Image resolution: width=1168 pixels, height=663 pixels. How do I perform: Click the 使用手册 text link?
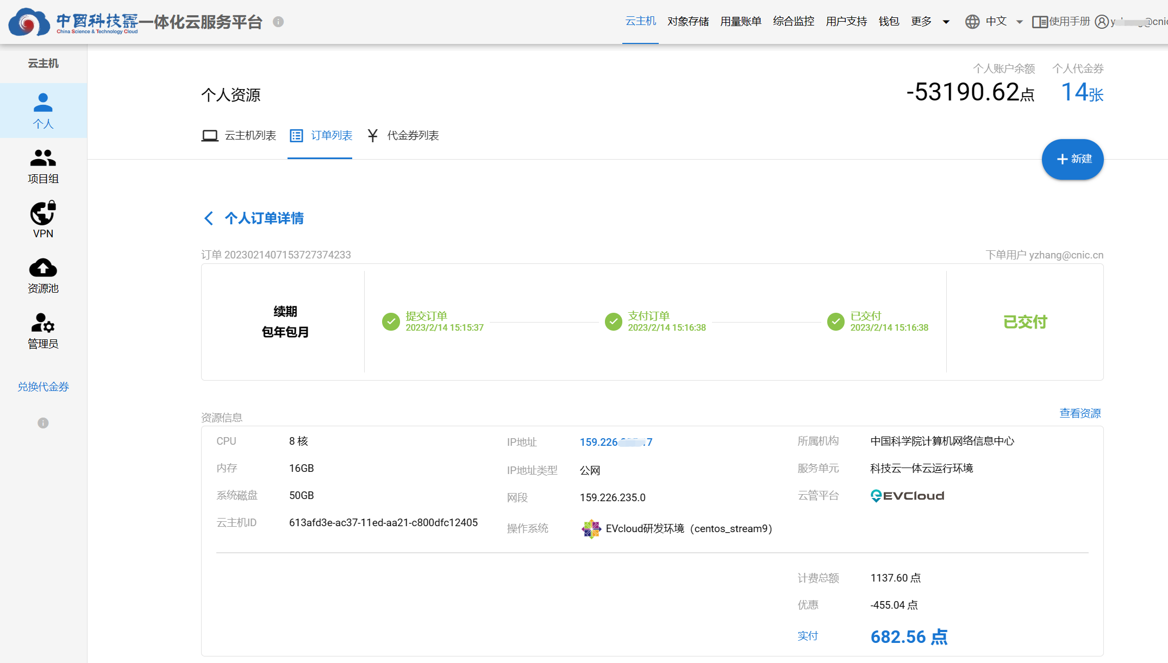(x=1069, y=21)
